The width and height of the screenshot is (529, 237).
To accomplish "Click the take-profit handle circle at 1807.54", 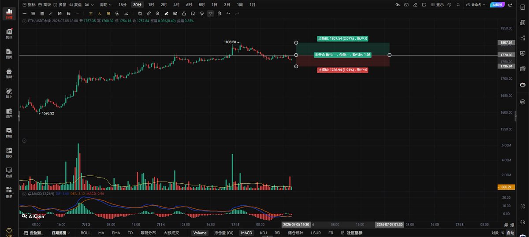I will coord(296,43).
